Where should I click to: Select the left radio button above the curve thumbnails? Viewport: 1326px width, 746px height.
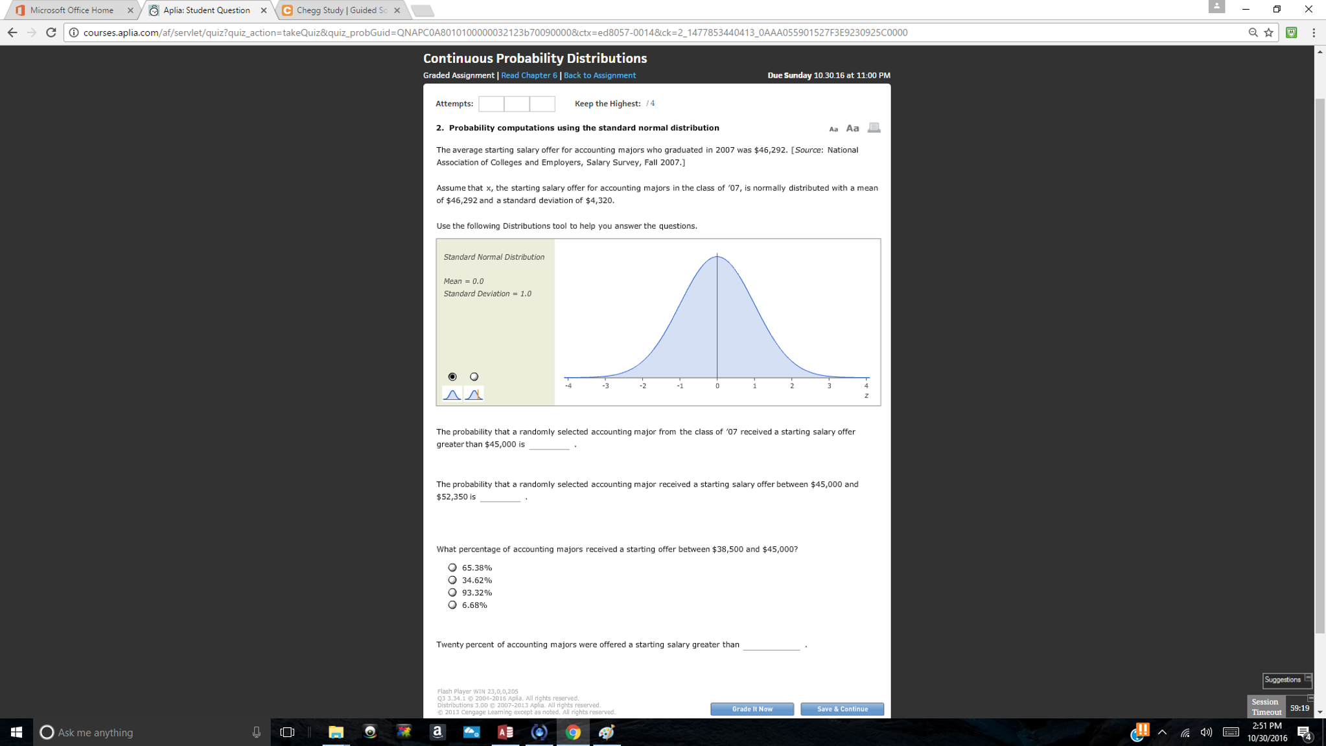452,376
